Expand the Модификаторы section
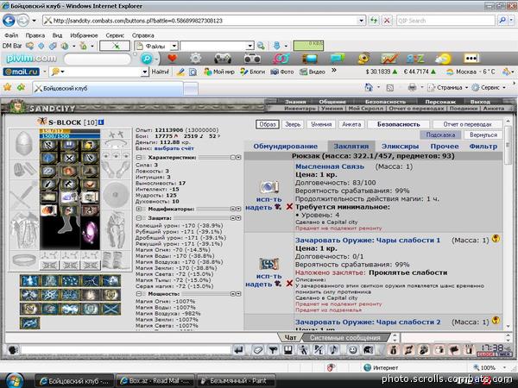 (x=139, y=209)
